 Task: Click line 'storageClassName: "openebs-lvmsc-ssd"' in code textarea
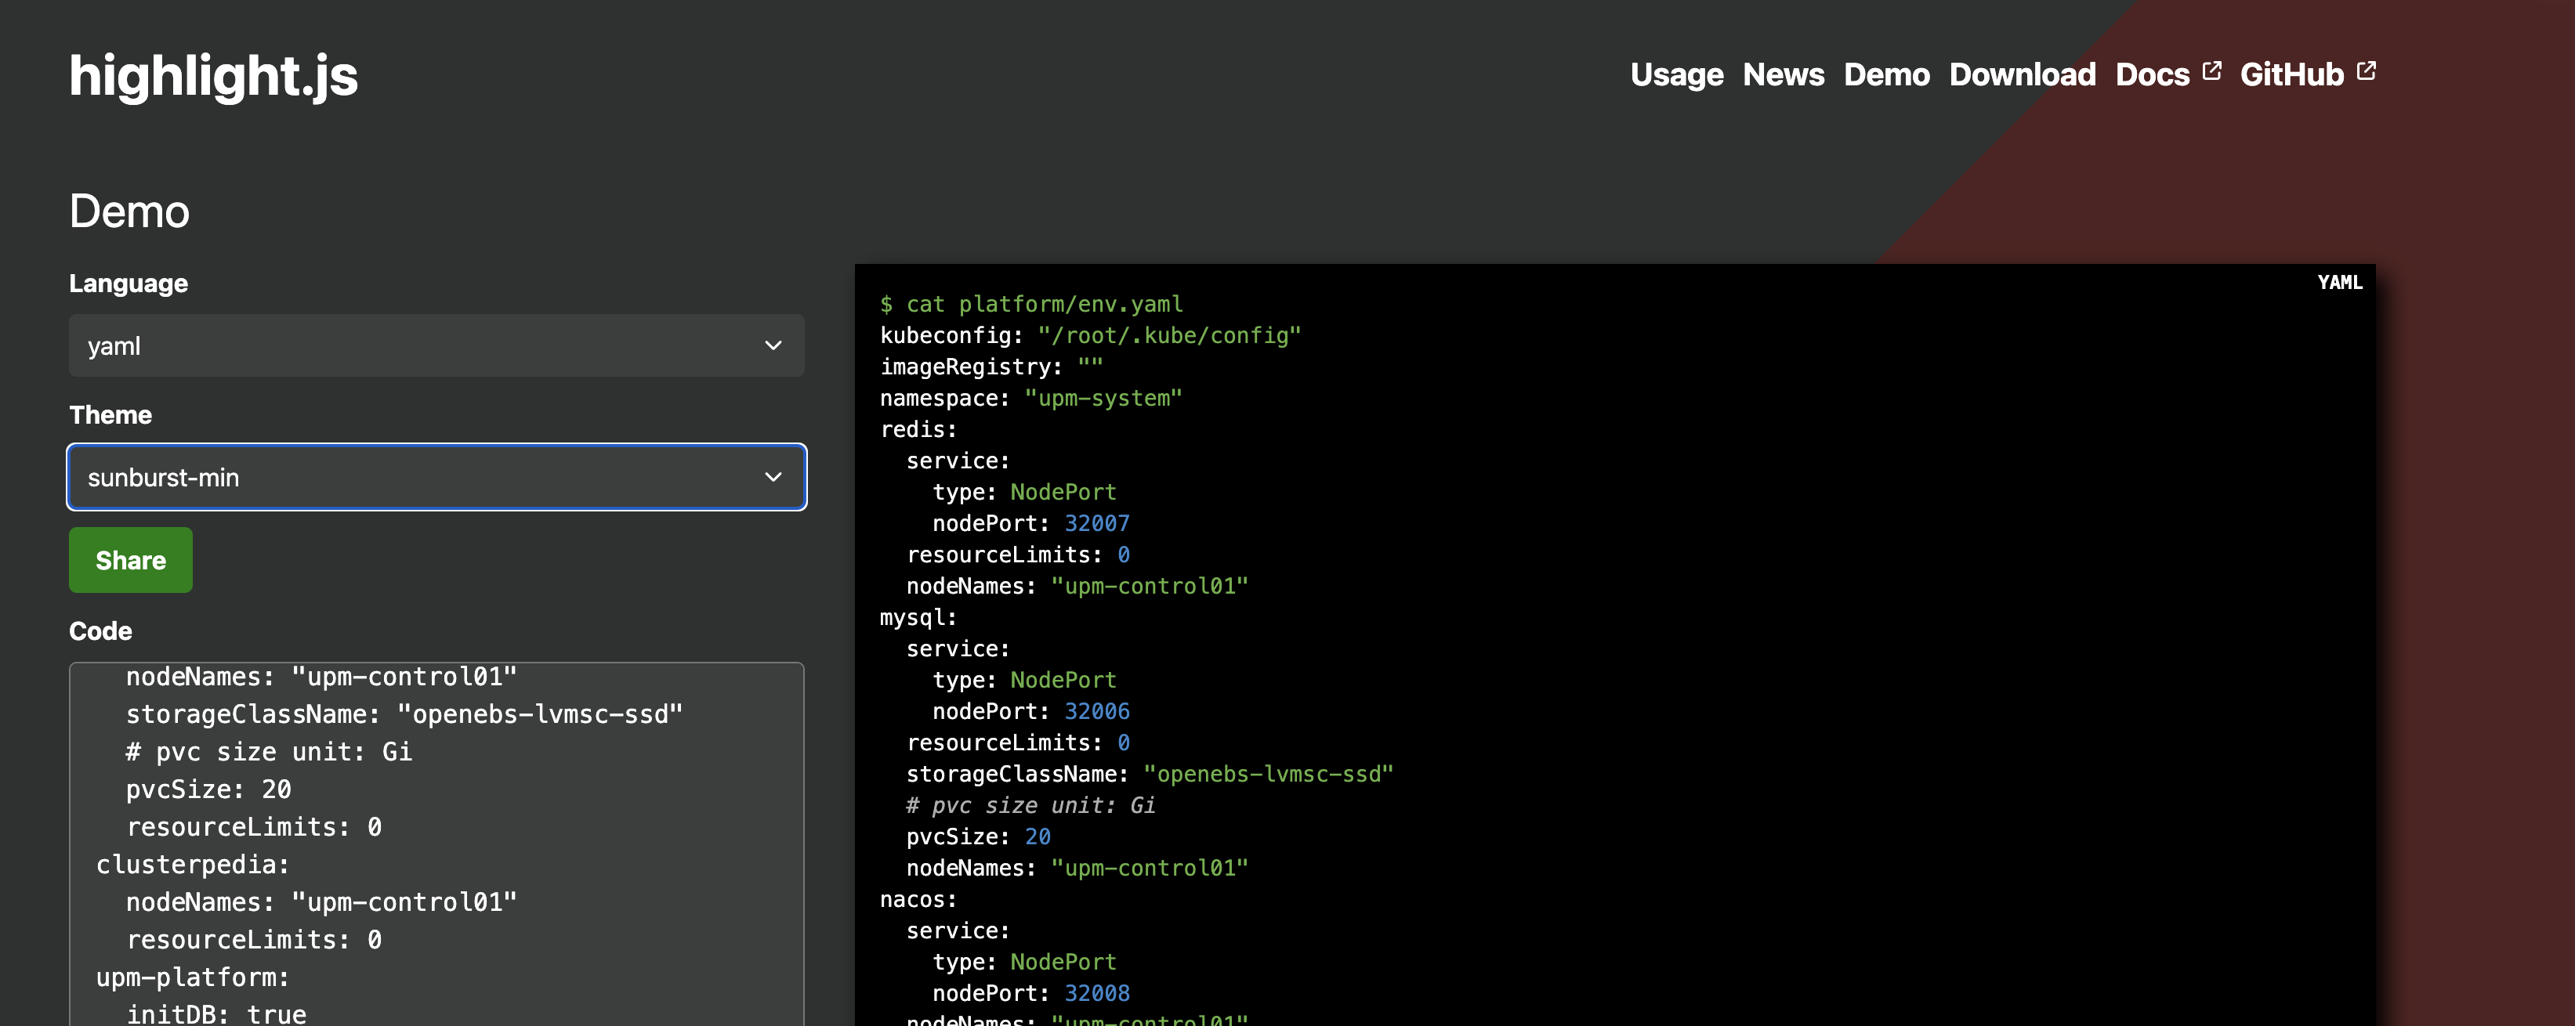(404, 714)
